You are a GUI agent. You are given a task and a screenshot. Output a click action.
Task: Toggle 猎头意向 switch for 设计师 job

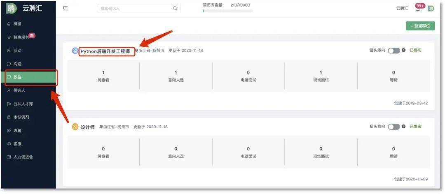pos(393,127)
